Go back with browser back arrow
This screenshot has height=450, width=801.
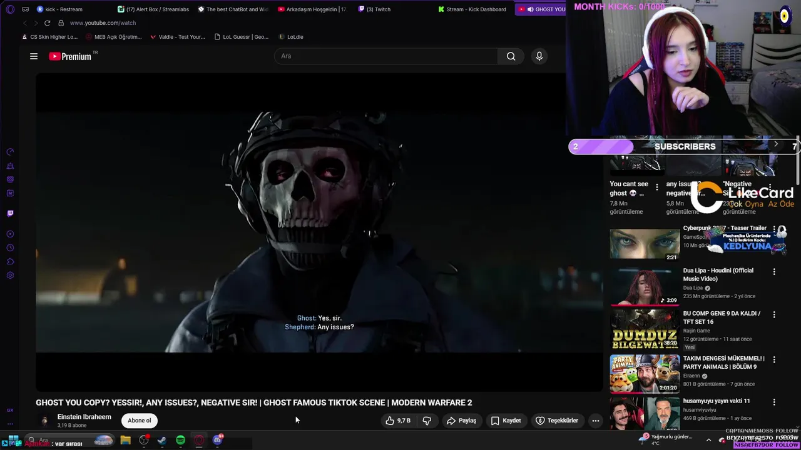click(24, 23)
